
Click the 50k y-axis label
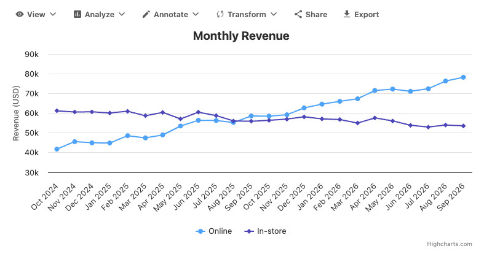click(31, 133)
